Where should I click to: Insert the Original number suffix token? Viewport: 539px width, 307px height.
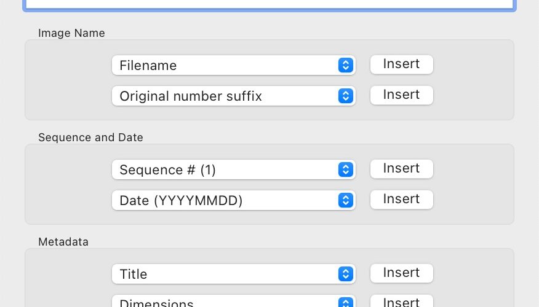click(x=402, y=95)
